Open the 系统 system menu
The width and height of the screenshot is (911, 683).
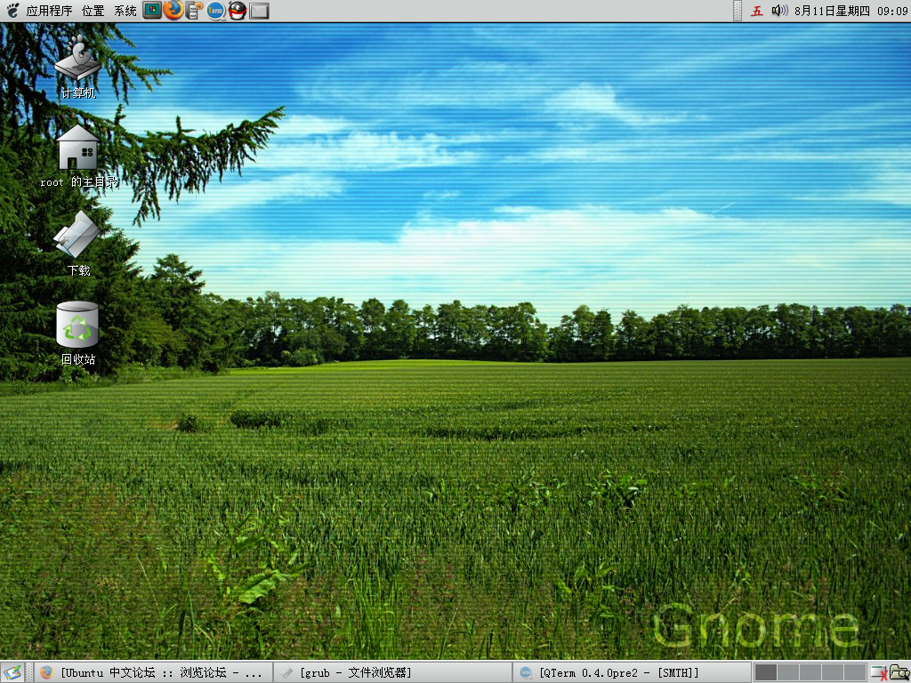pyautogui.click(x=125, y=11)
